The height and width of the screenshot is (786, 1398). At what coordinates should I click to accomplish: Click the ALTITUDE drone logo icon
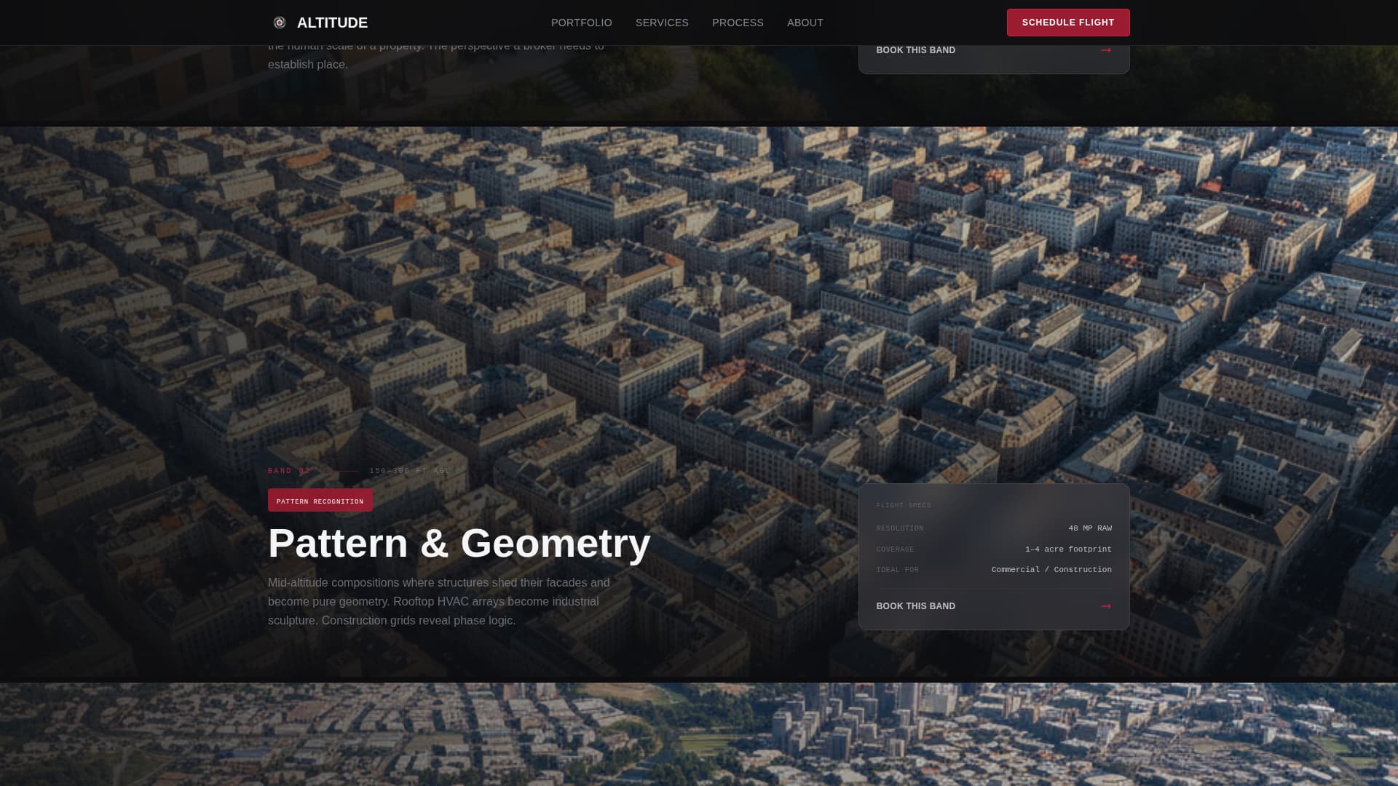point(280,22)
